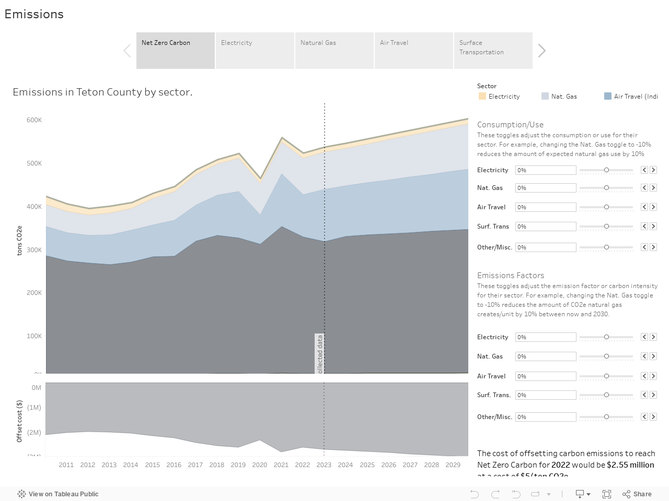
Task: Increase Consumption Nat. Gas with right arrow
Action: point(653,188)
